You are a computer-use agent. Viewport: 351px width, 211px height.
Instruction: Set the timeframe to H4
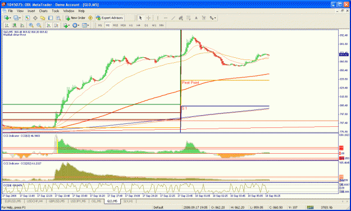pos(138,25)
